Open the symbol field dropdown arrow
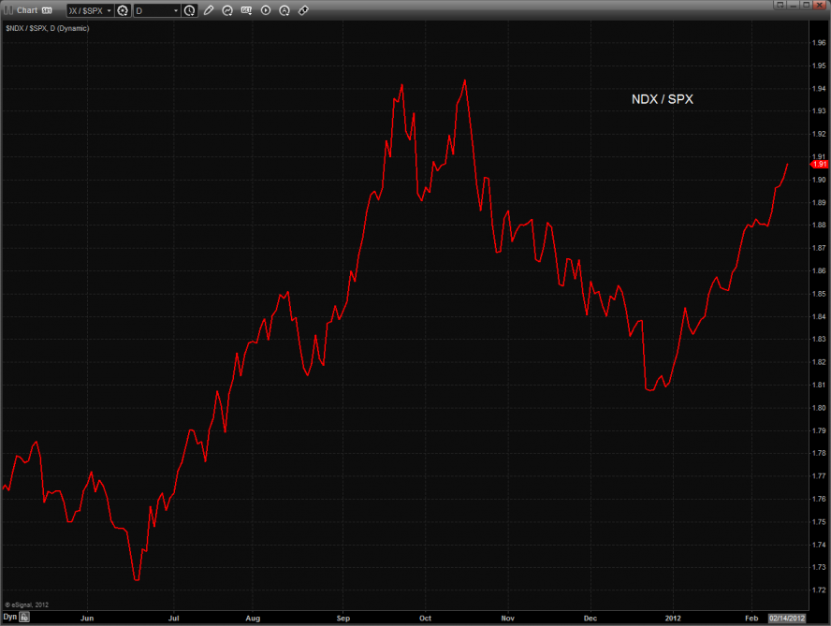The height and width of the screenshot is (626, 831). pos(109,10)
